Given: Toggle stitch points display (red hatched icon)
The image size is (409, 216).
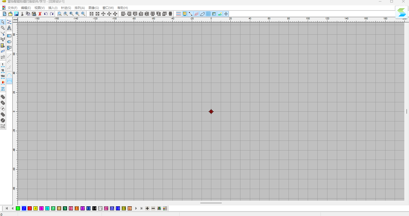Looking at the screenshot, I should pyautogui.click(x=196, y=14).
